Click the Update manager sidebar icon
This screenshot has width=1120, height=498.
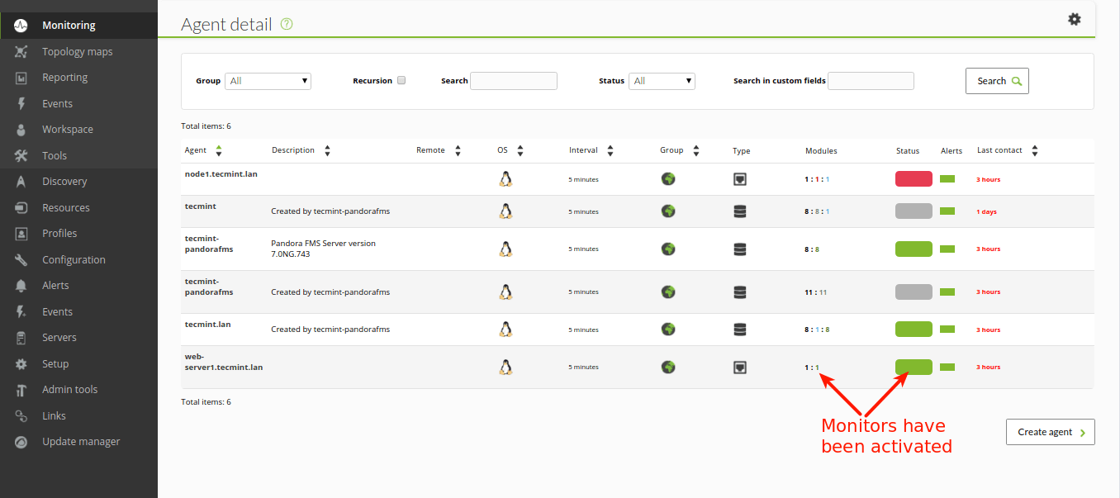[x=21, y=442]
